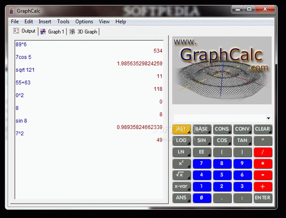Select the '0^2' expression line
286x218 pixels.
point(20,95)
